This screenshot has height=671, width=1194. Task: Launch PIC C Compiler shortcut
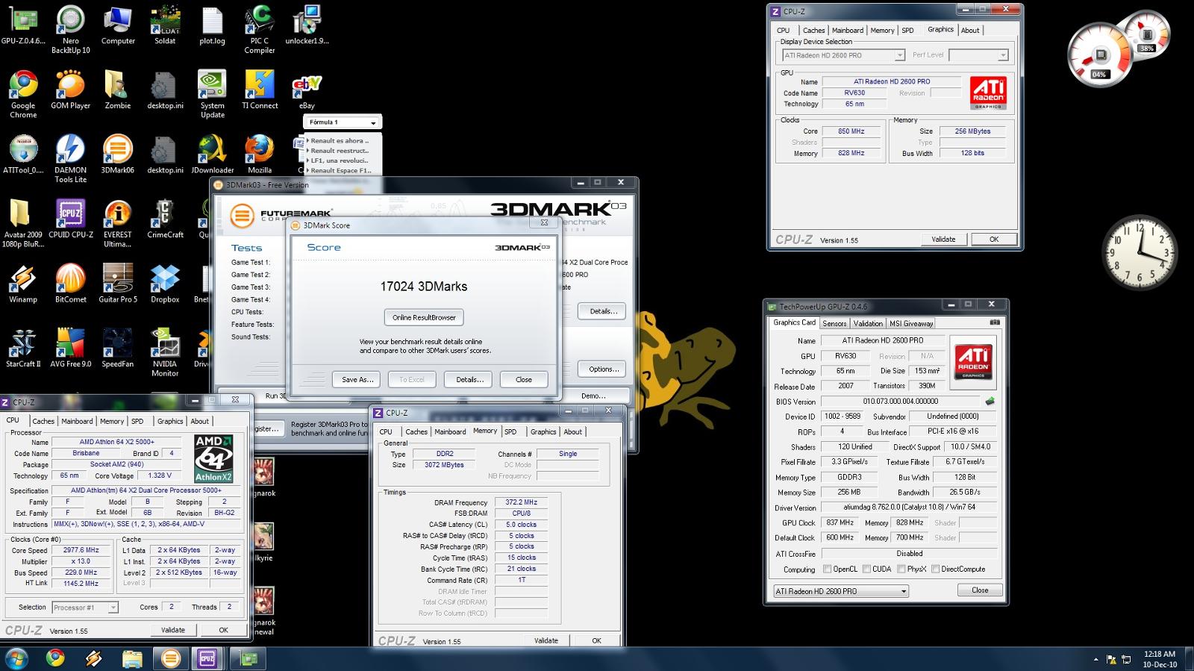pos(260,30)
